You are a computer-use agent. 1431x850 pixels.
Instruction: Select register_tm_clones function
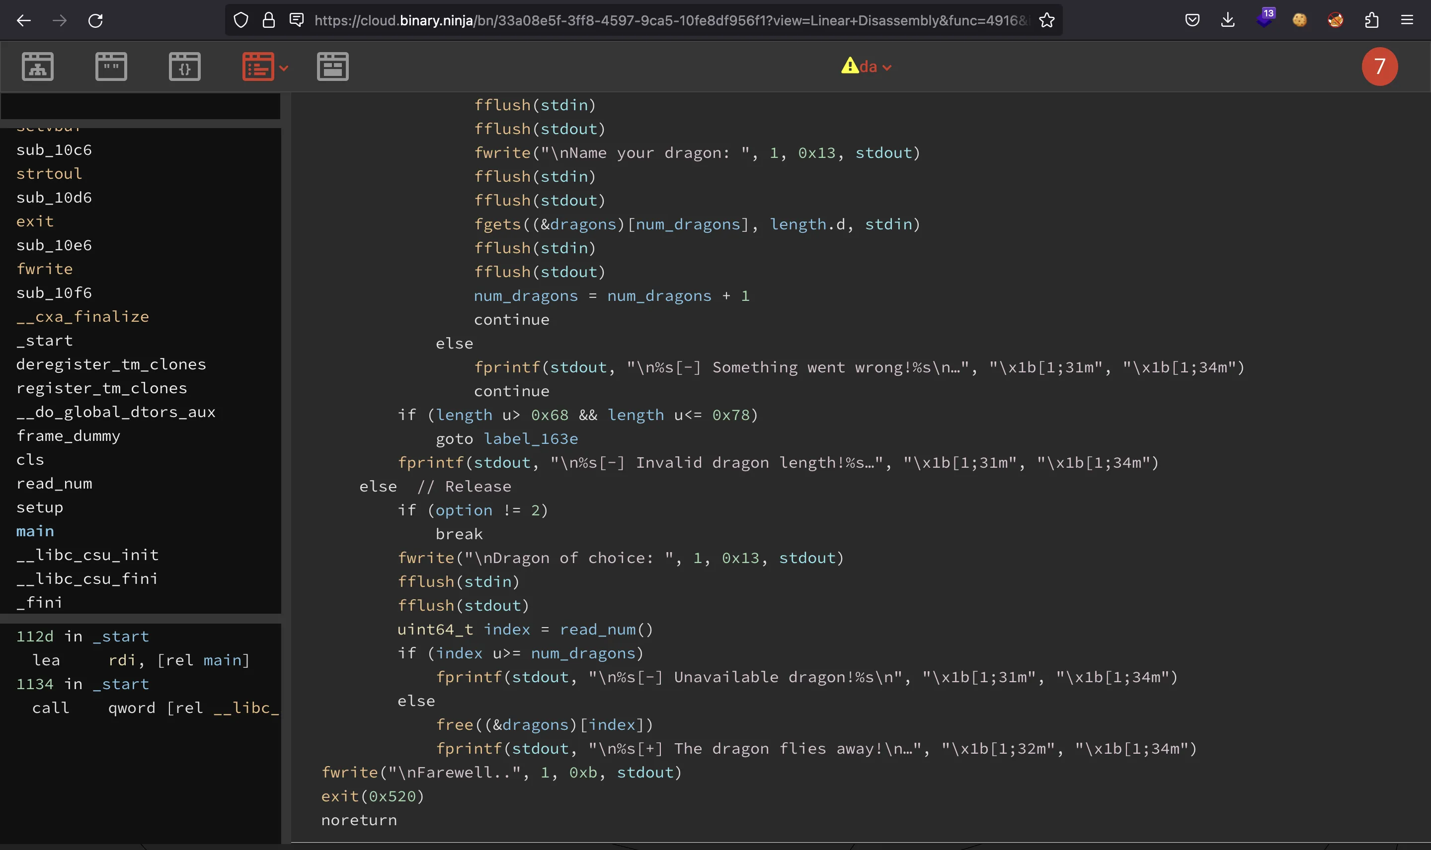[101, 388]
